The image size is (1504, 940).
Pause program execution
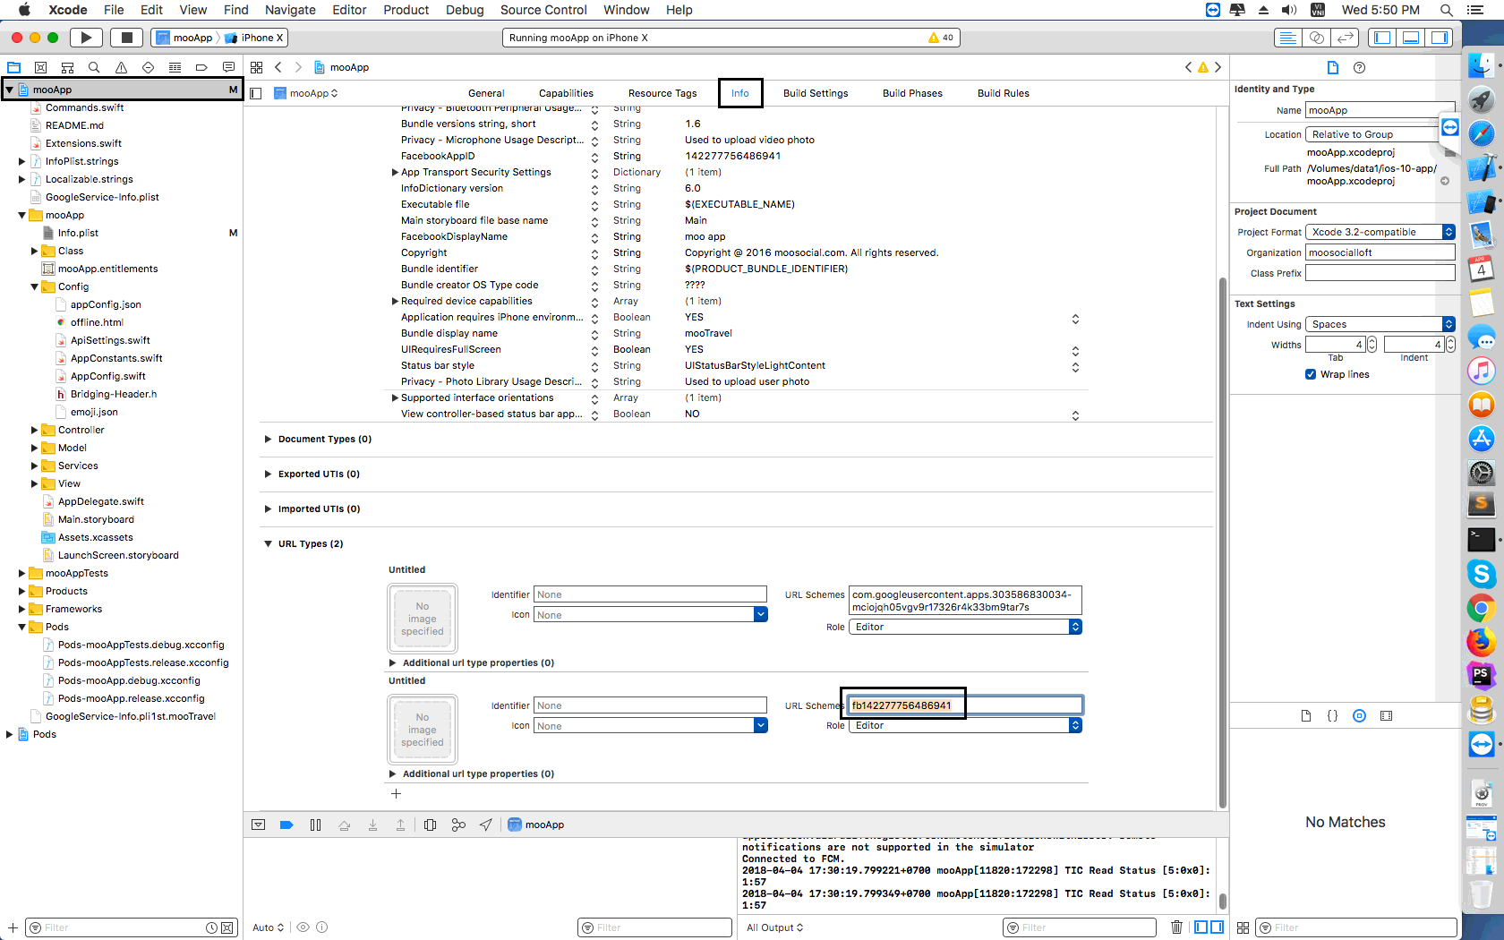point(315,825)
